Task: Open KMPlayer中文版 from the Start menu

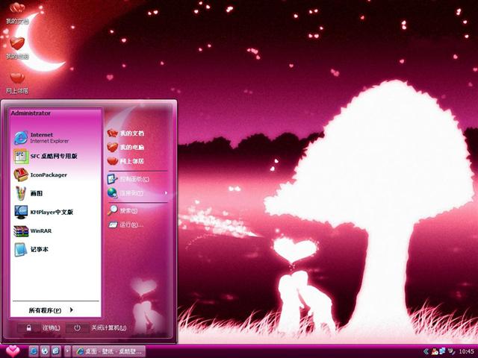Action: [x=51, y=212]
